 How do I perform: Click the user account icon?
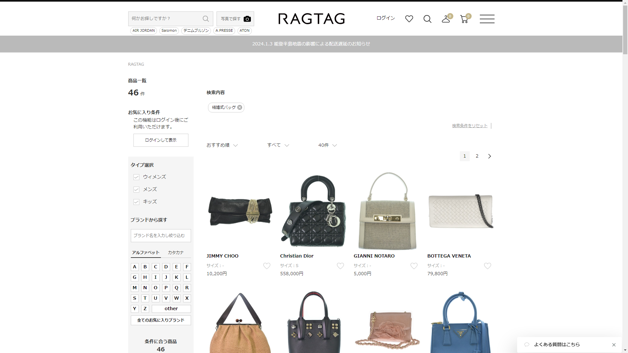445,19
